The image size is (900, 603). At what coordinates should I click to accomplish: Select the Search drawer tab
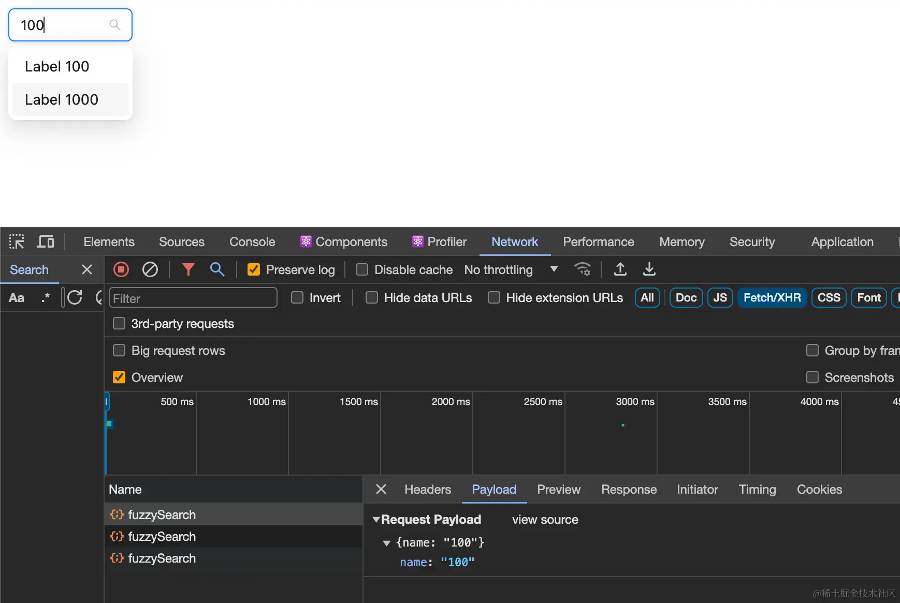point(29,270)
